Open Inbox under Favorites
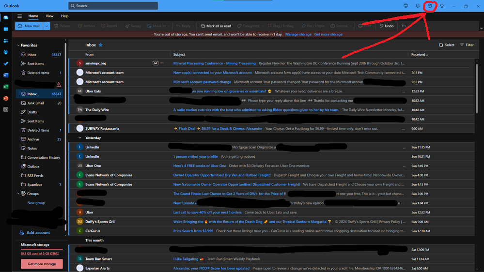 tap(40, 55)
